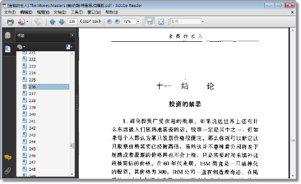Screen dimensions: 301x184
Task: Open the 文件 (File) menu
Action: 10,13
